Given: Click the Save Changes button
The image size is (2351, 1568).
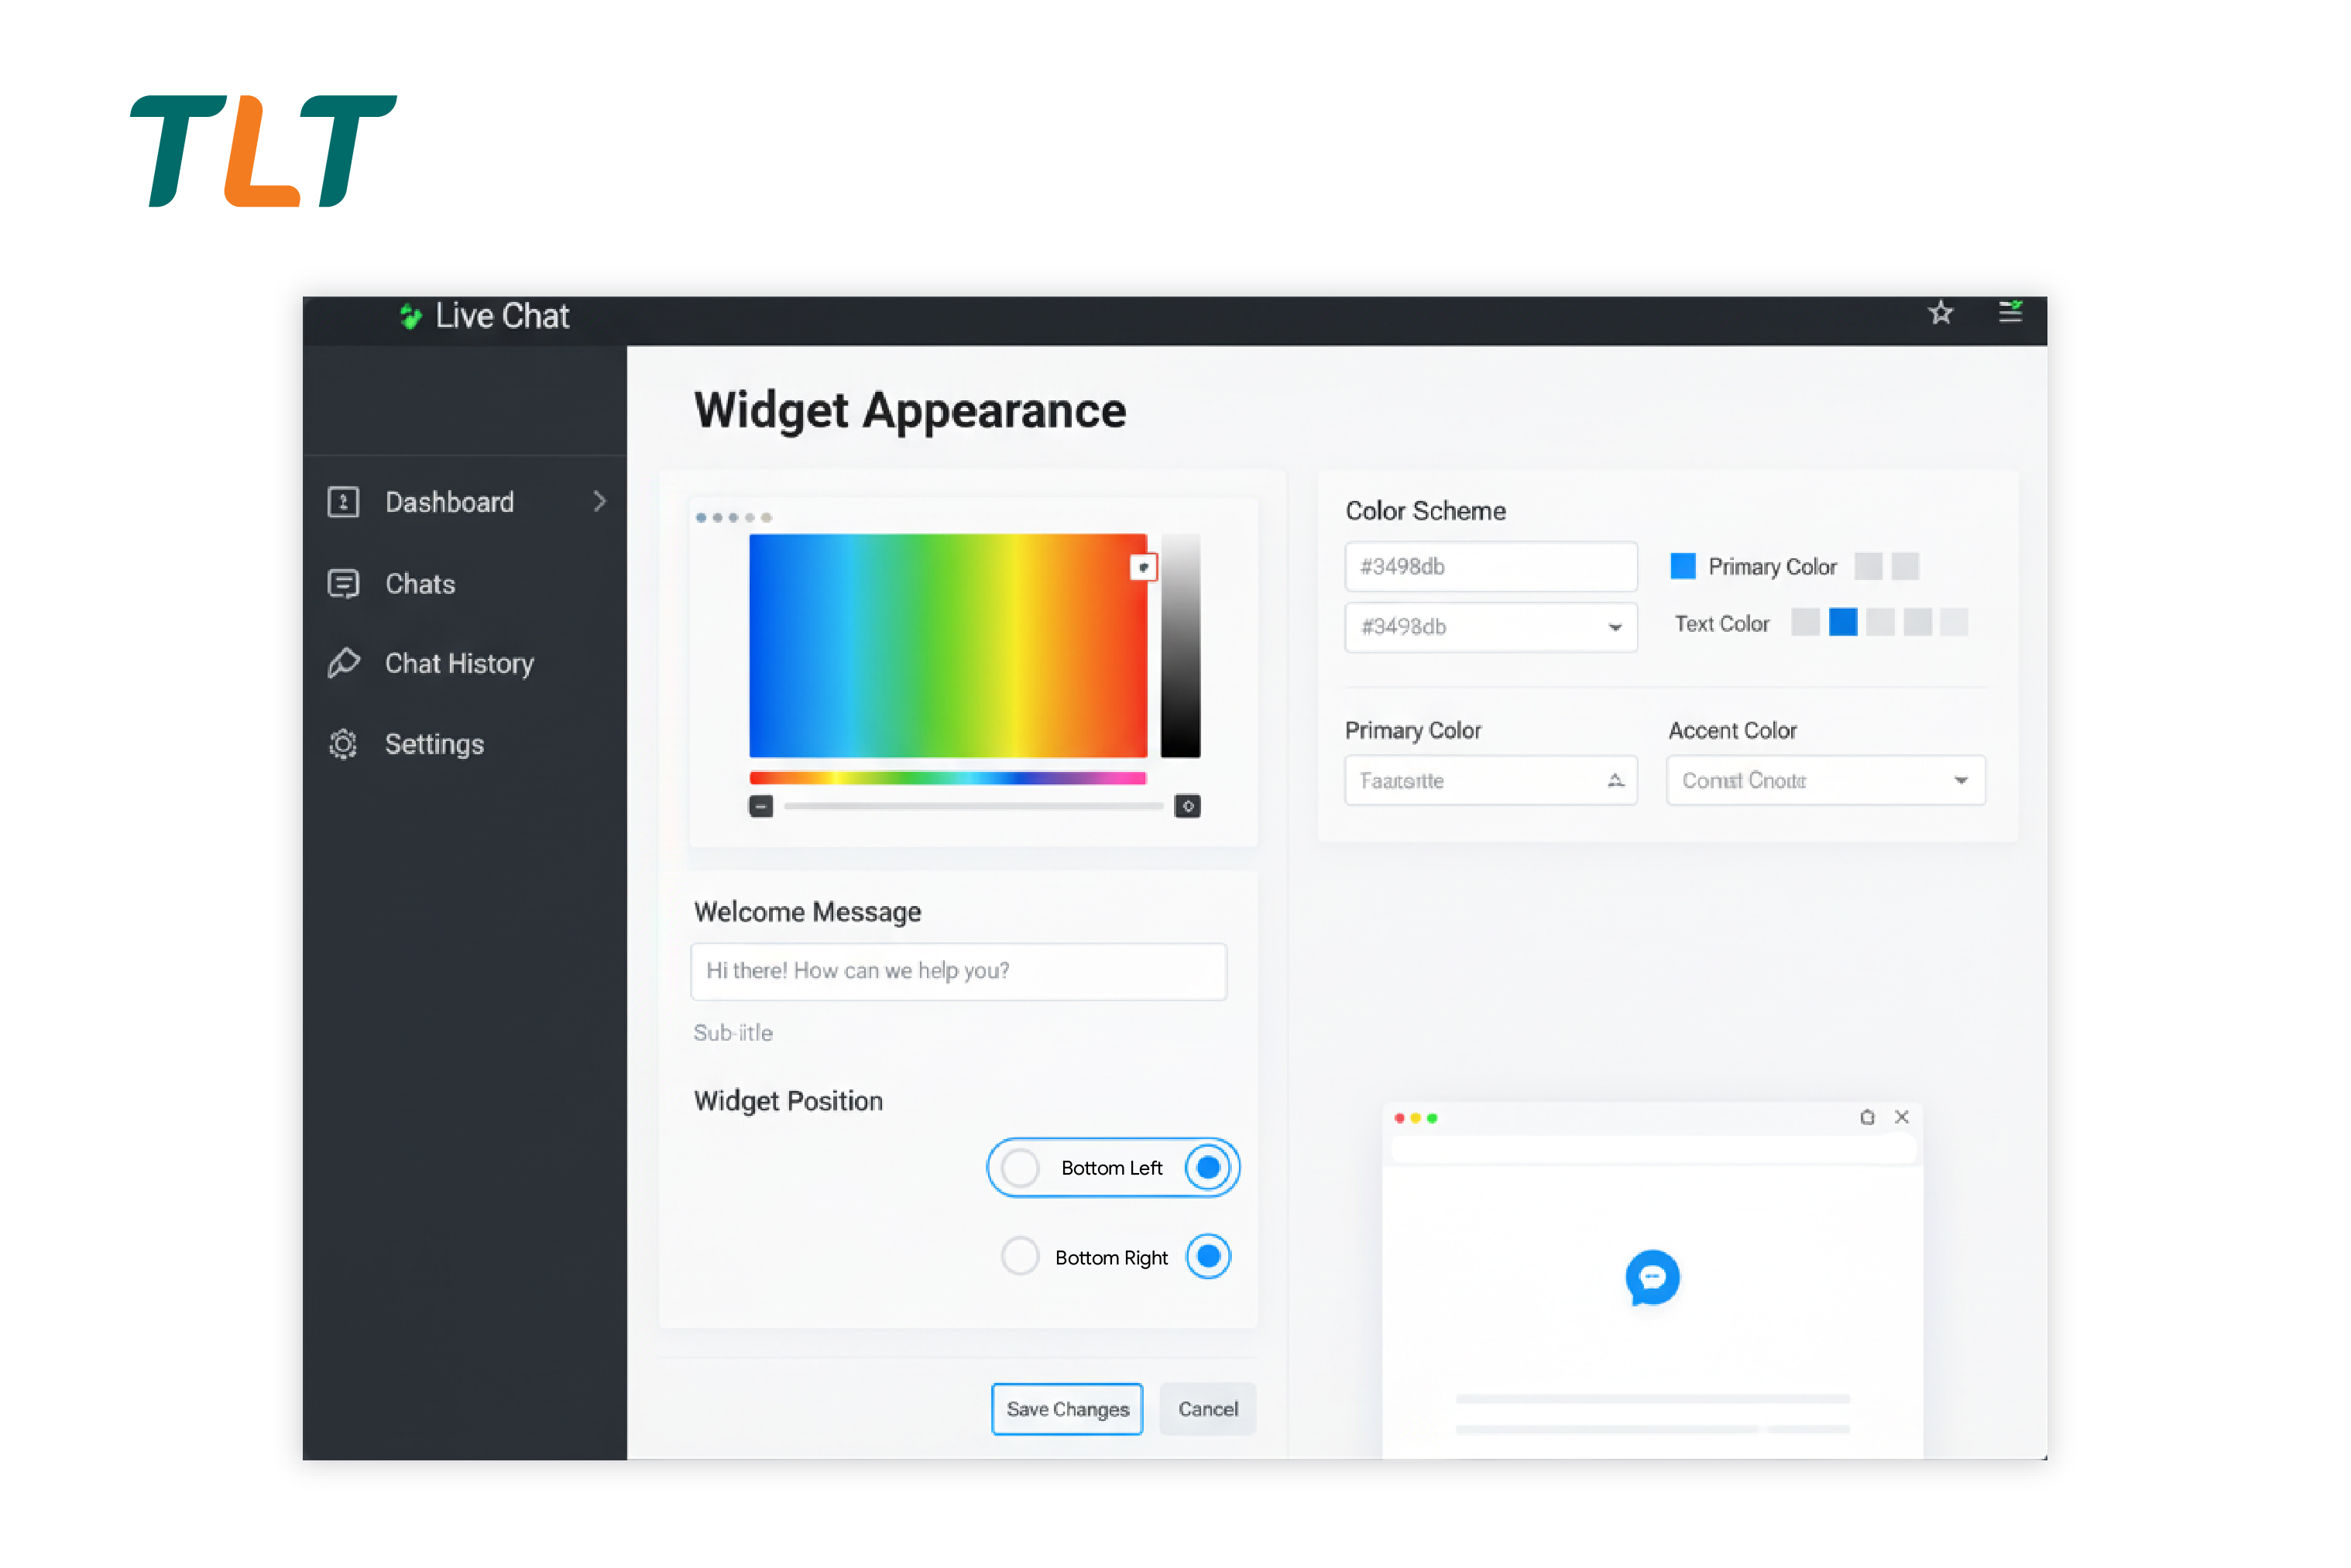Looking at the screenshot, I should [x=1067, y=1409].
